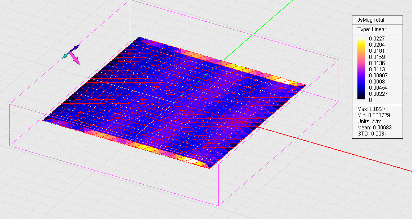Image resolution: width=412 pixels, height=219 pixels.
Task: Click the STD: 0.0031 statistic
Action: [x=371, y=134]
